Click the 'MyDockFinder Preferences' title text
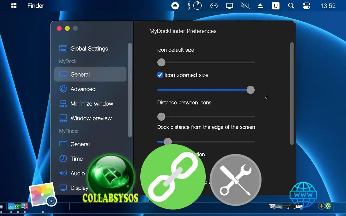 click(183, 31)
